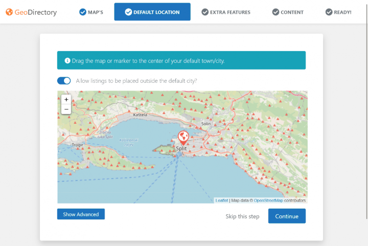Expand the Show Advanced options
The width and height of the screenshot is (368, 246).
click(x=81, y=214)
